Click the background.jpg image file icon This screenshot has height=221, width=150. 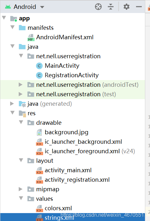[x=39, y=132]
